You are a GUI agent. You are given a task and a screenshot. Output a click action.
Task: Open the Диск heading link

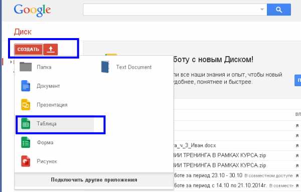23,32
